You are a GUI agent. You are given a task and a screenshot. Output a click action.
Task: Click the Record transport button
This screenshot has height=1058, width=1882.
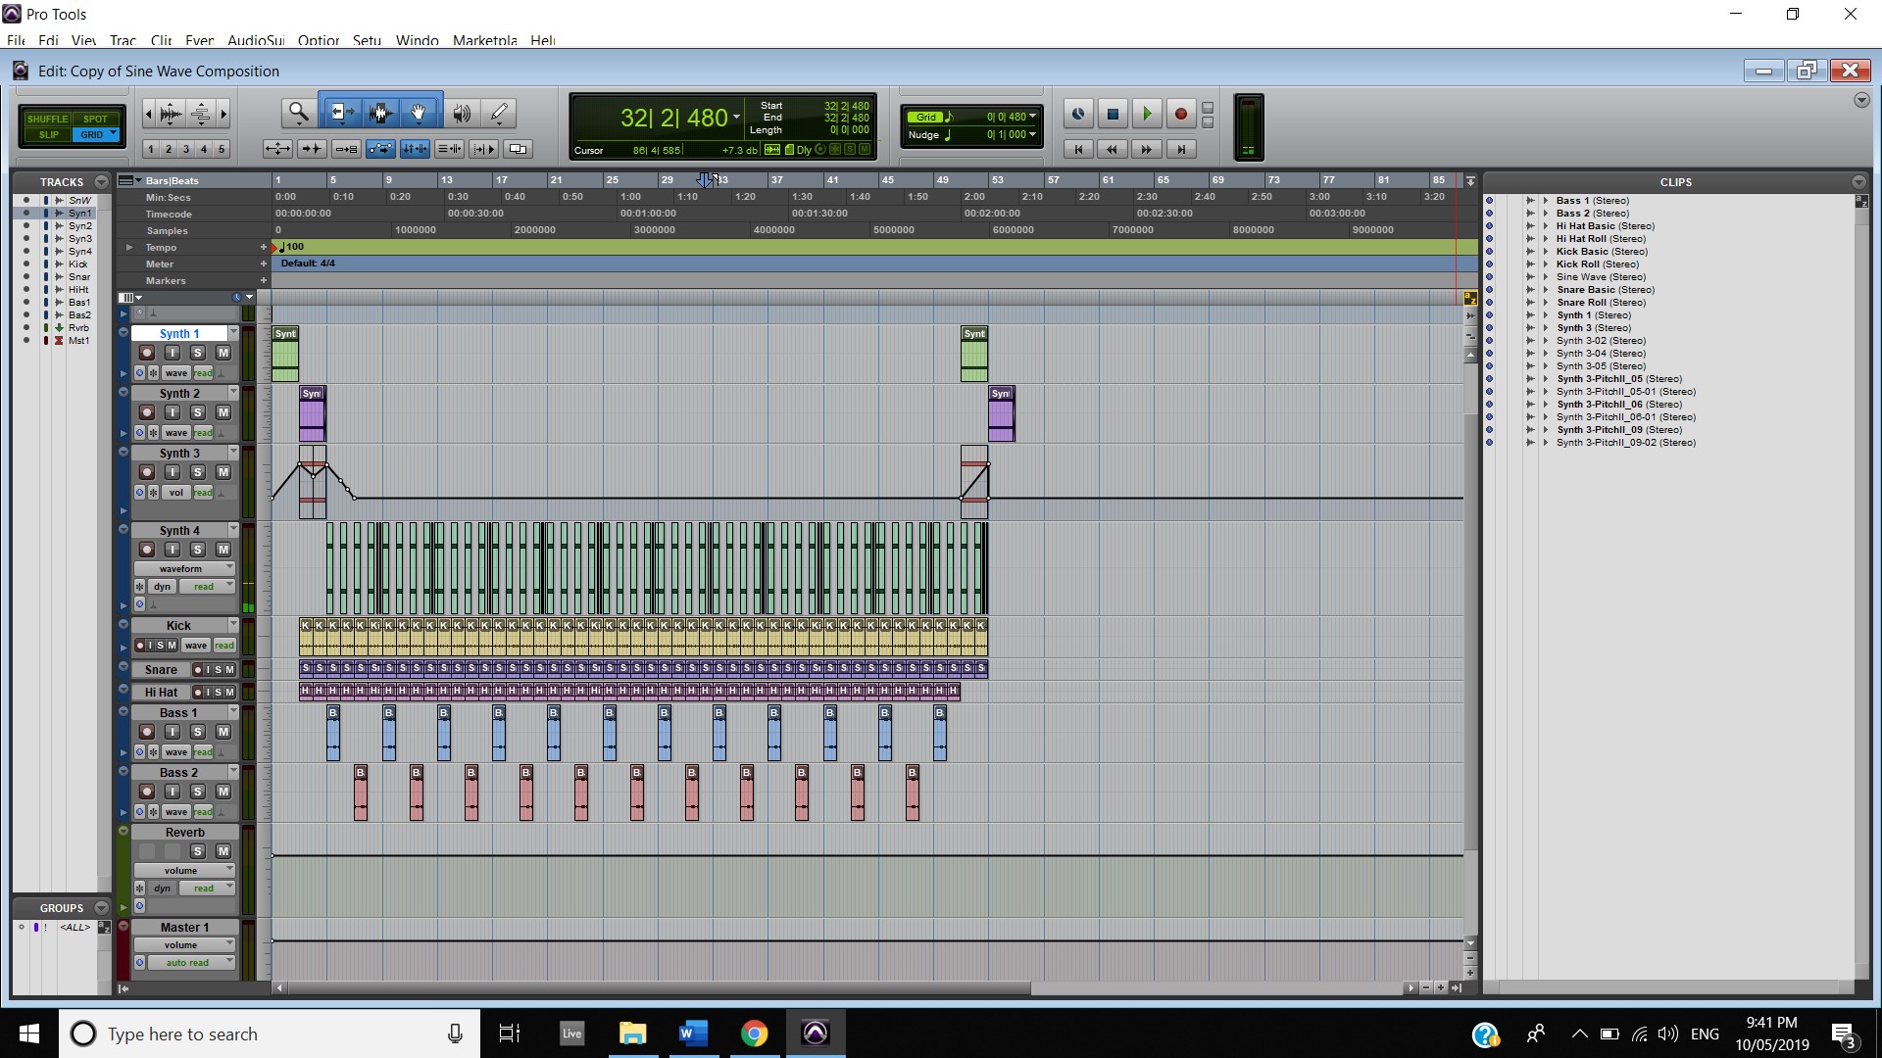tap(1180, 115)
